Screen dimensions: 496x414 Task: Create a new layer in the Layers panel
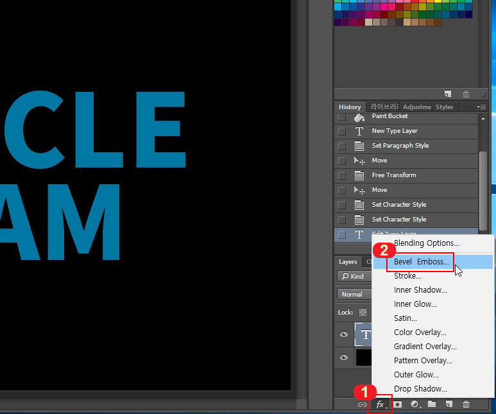[x=449, y=404]
